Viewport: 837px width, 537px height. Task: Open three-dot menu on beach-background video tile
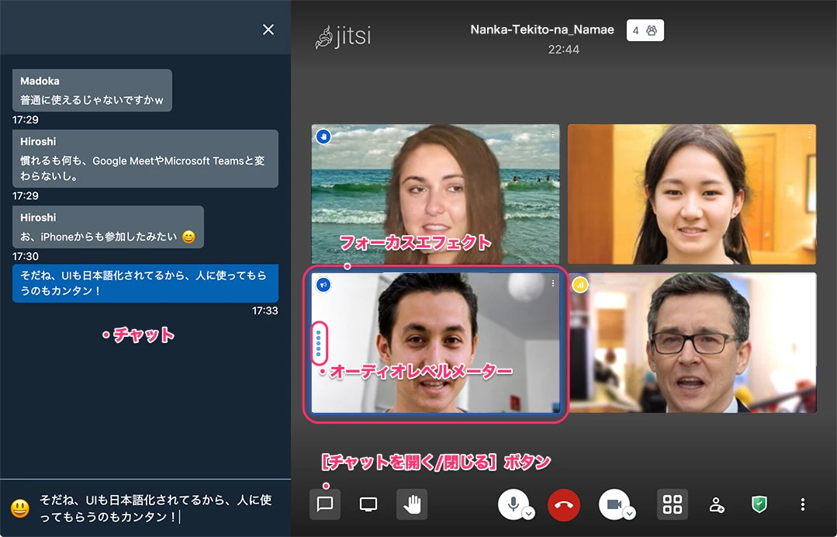(x=553, y=135)
